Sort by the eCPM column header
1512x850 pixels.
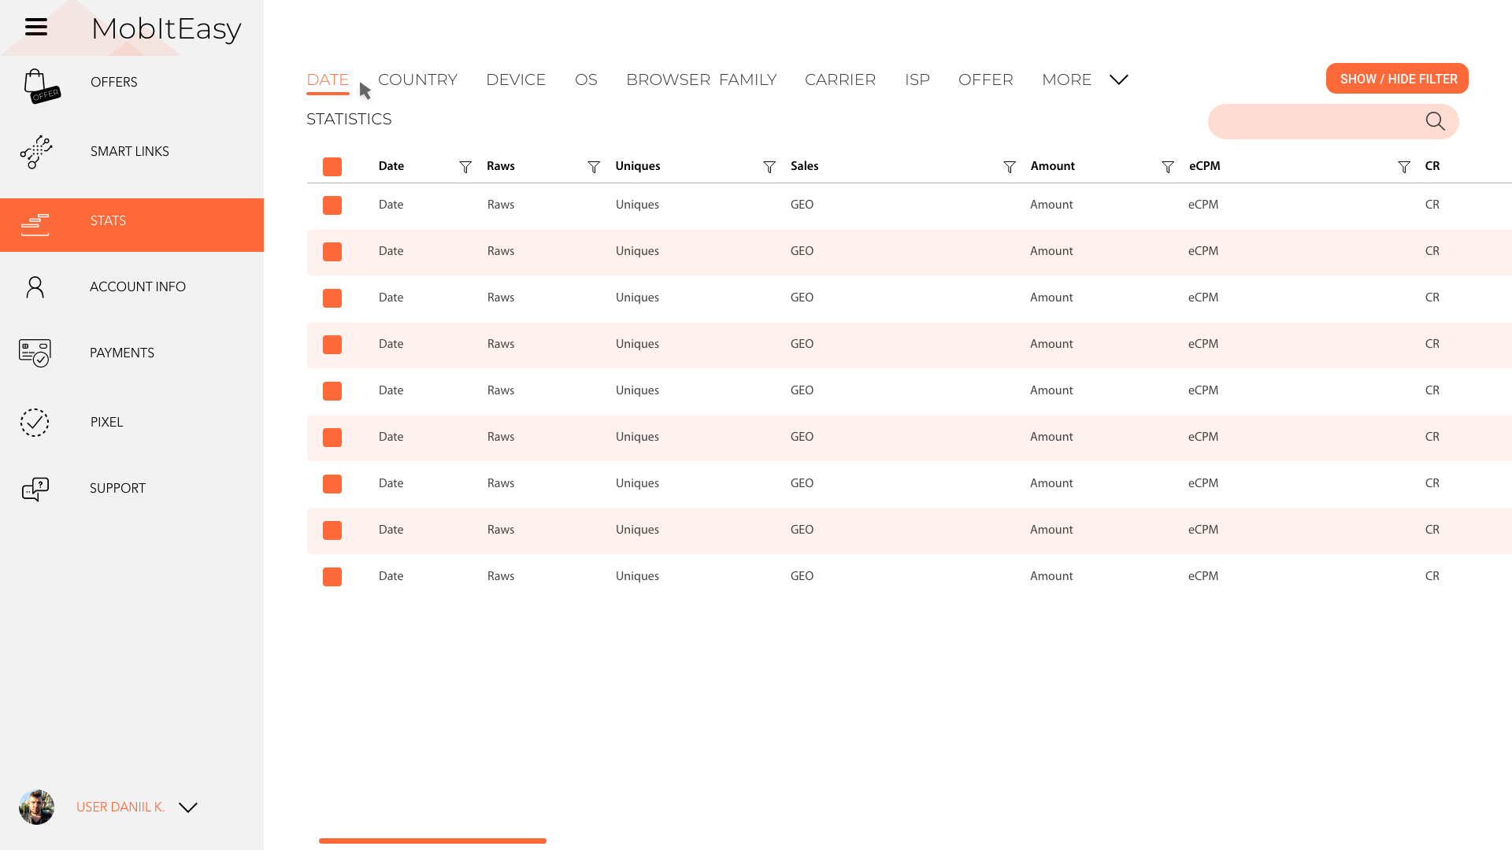[1205, 166]
